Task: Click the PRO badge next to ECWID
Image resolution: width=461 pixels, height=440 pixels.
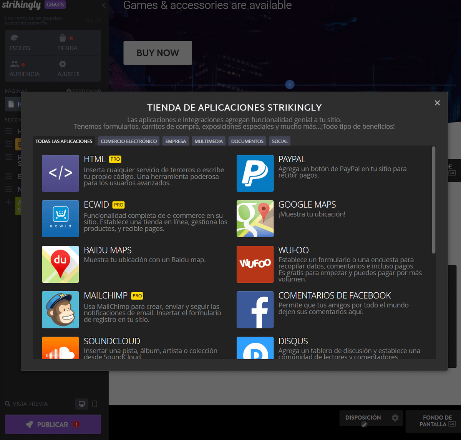Action: (119, 205)
